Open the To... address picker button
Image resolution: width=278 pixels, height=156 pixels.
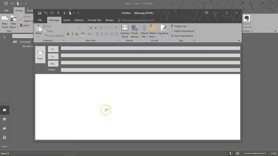pyautogui.click(x=53, y=49)
